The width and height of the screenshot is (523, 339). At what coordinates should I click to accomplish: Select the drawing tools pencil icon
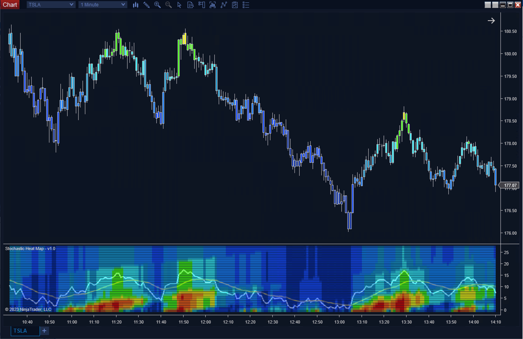coord(146,5)
